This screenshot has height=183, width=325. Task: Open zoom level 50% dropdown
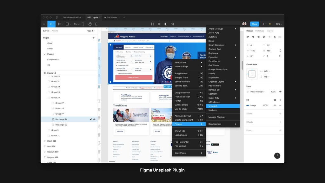click(279, 24)
